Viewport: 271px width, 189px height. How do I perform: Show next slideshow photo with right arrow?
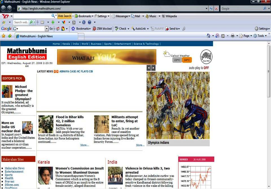click(153, 68)
